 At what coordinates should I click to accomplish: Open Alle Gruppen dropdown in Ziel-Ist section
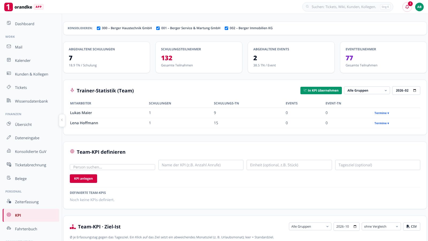click(310, 227)
